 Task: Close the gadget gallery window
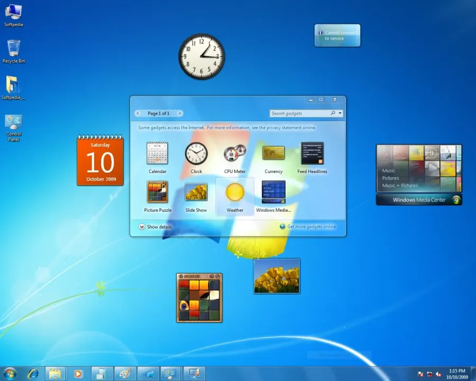pos(335,99)
